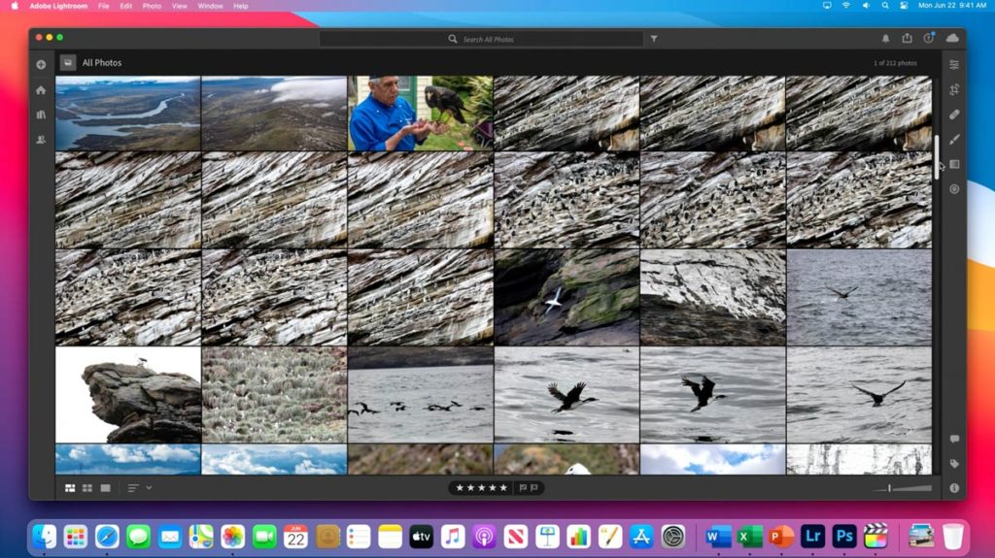The image size is (995, 558).
Task: Open the Activity comments panel icon
Action: [x=954, y=439]
